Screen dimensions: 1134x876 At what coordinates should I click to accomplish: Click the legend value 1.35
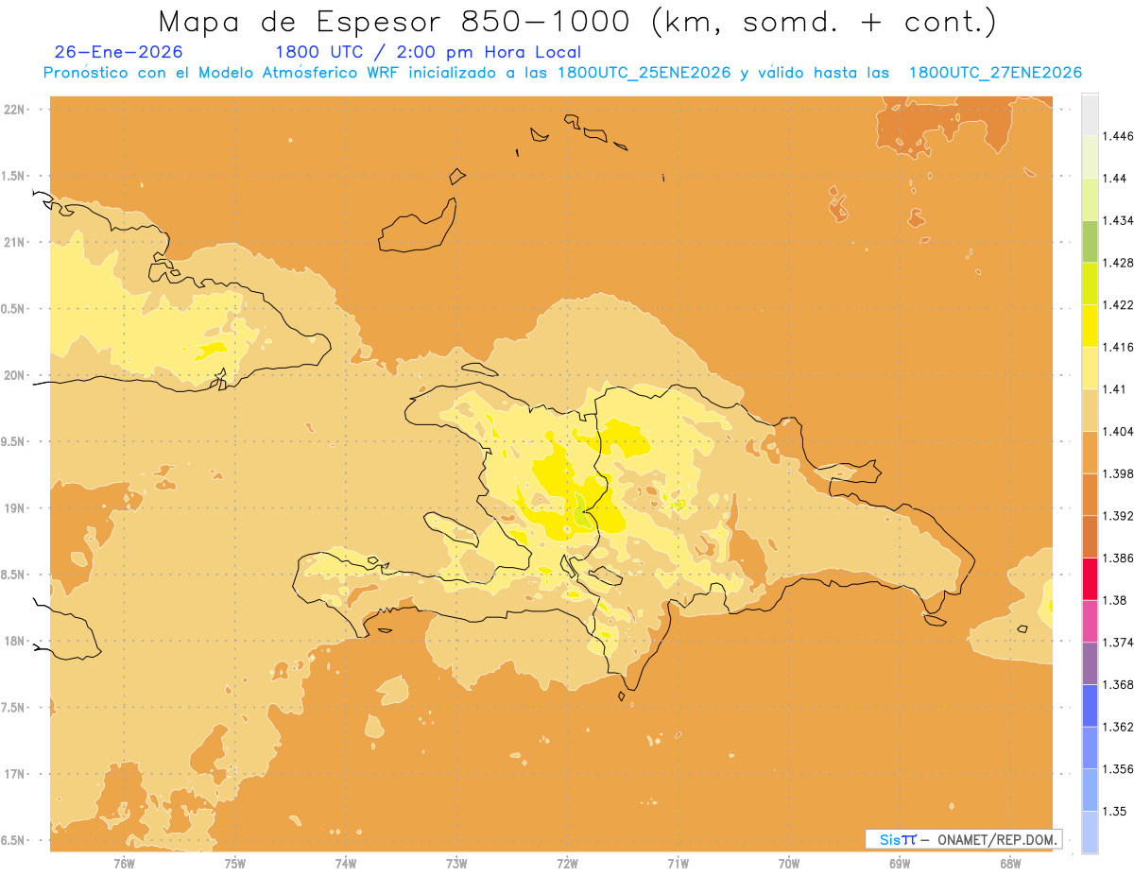(1116, 811)
